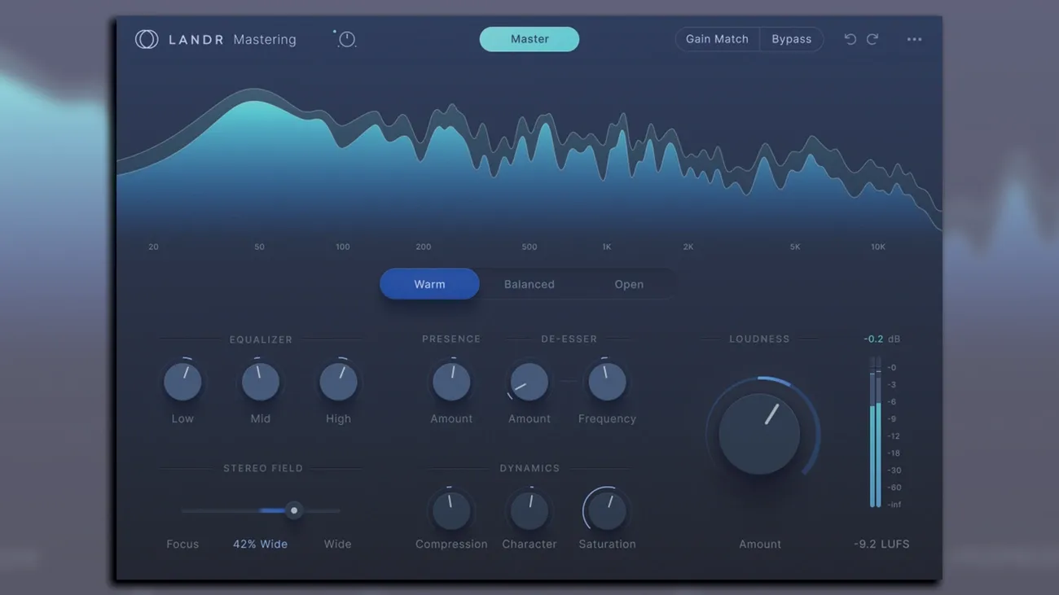Click the LOUDNESS section heading
The image size is (1059, 595).
(759, 339)
